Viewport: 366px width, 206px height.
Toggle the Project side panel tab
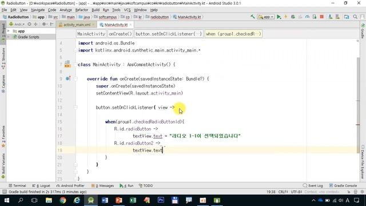point(3,32)
